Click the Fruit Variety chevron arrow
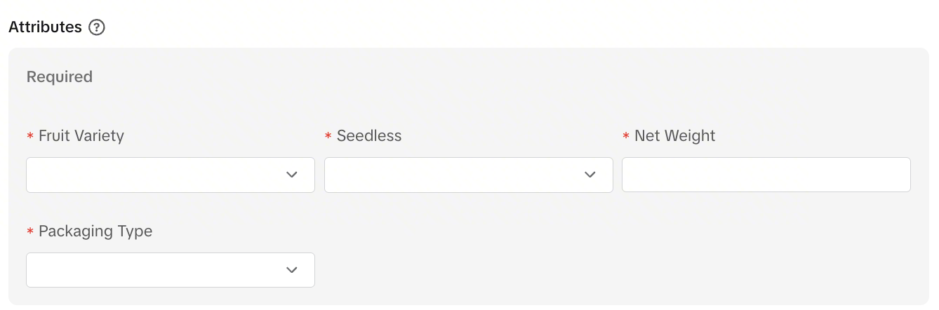Image resolution: width=939 pixels, height=310 pixels. (292, 175)
